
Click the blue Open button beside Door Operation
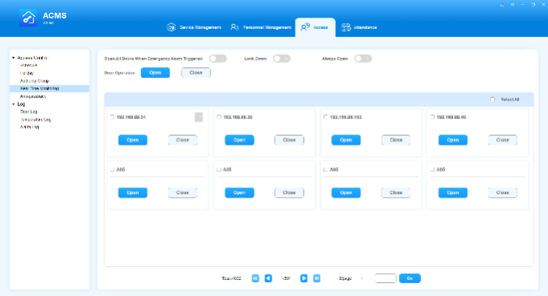[x=156, y=73]
